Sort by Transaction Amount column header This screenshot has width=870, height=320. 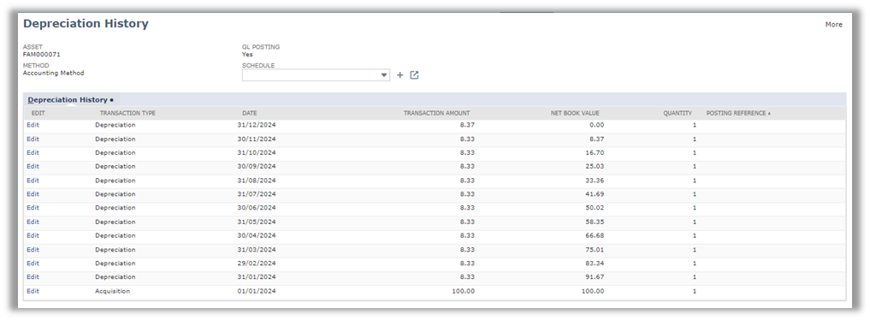tap(436, 113)
